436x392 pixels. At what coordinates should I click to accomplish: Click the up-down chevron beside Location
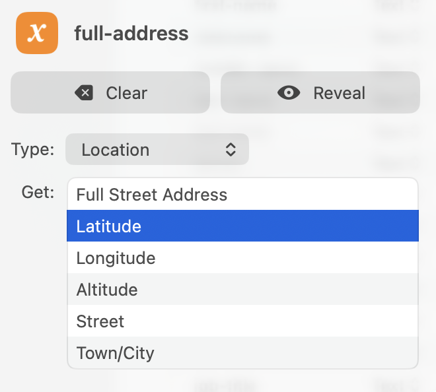click(x=231, y=150)
